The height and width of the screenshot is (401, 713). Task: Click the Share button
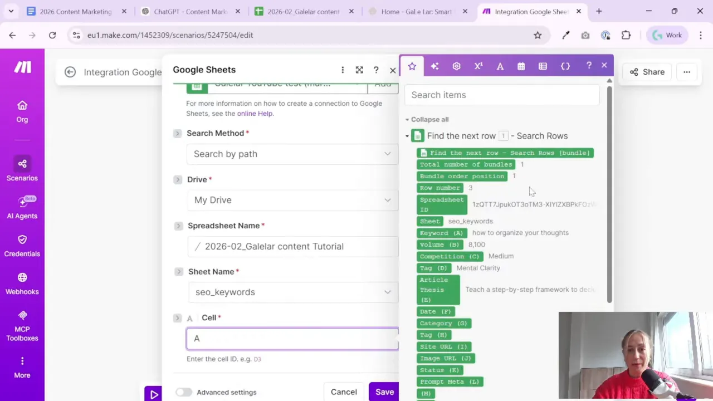[x=647, y=72]
